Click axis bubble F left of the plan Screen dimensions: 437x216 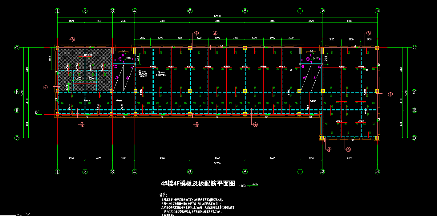(x=17, y=92)
